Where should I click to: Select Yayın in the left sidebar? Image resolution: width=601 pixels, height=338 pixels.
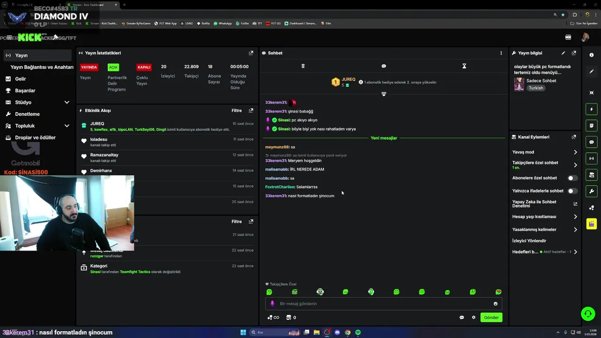pos(37,55)
